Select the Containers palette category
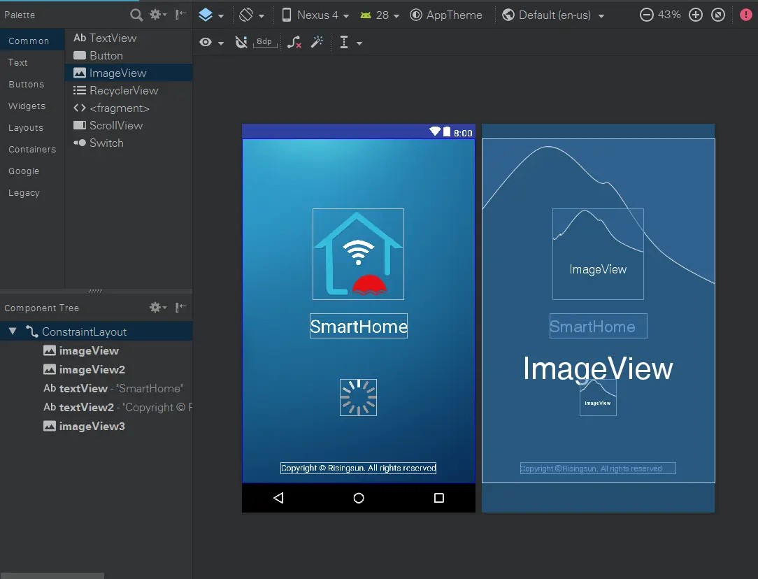This screenshot has height=579, width=758. [x=32, y=150]
